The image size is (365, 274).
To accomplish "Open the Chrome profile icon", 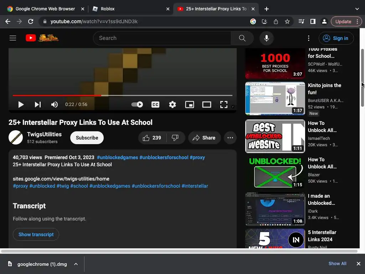I will [x=324, y=21].
